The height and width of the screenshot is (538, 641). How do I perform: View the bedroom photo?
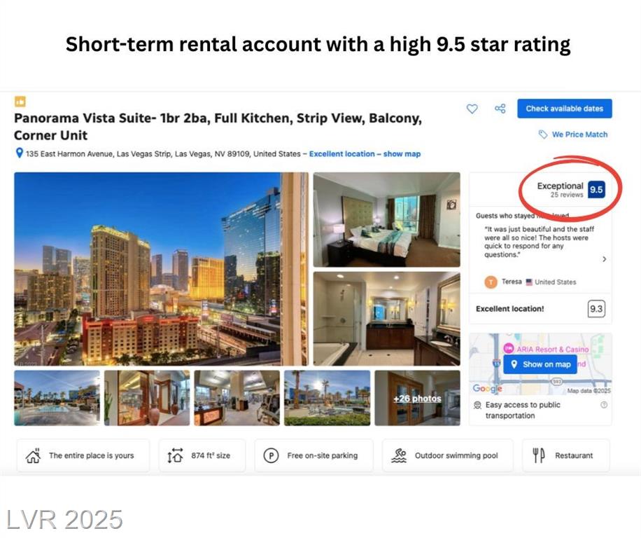(x=387, y=220)
